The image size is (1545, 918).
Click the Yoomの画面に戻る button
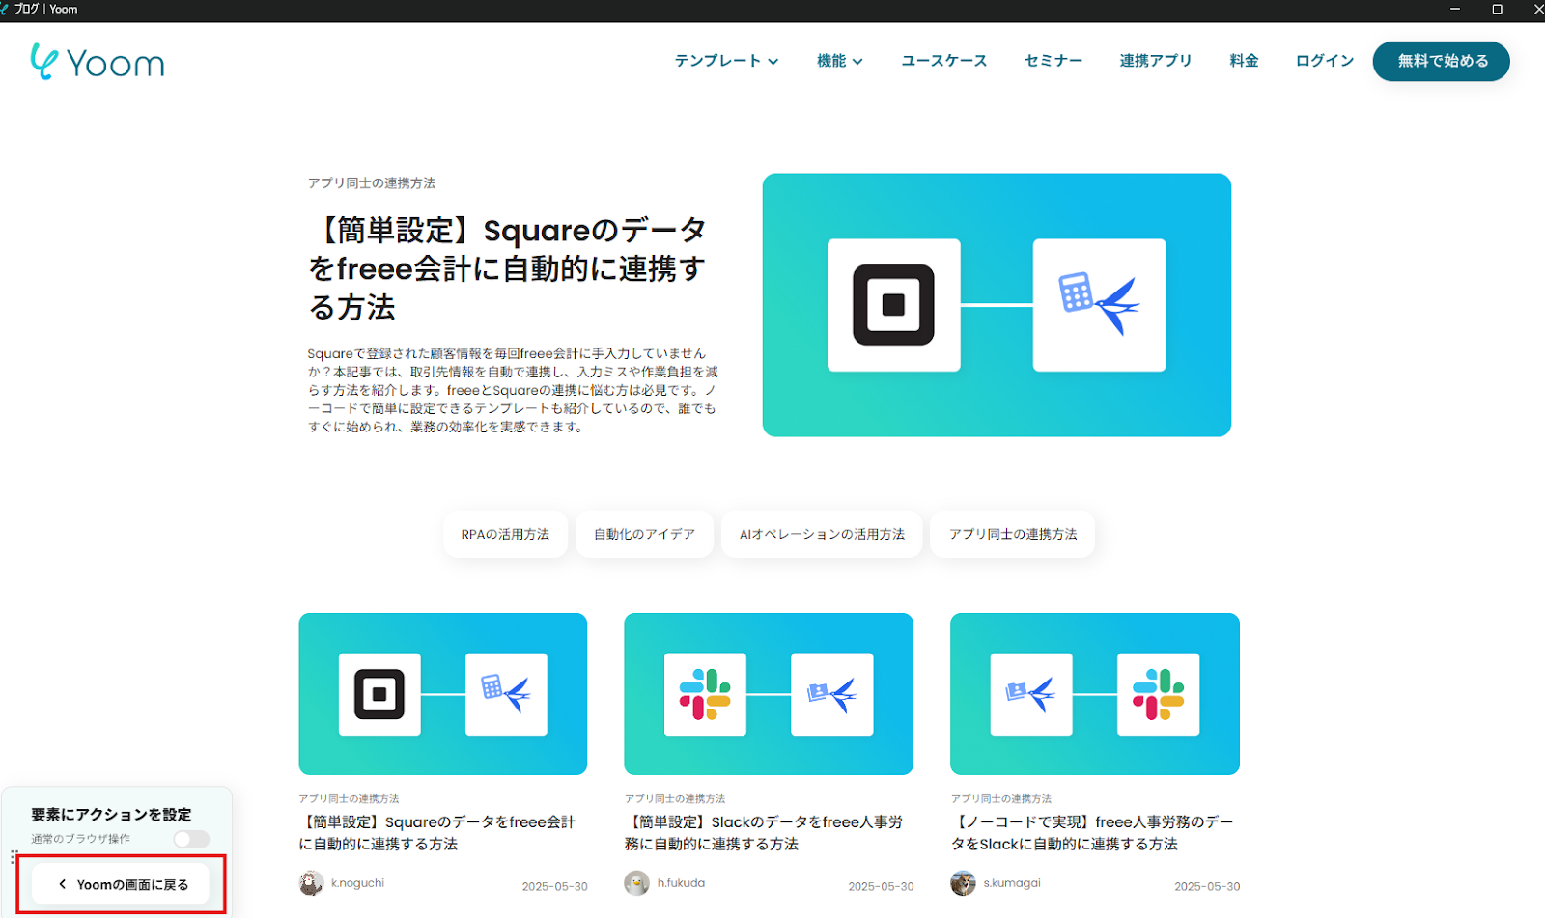(121, 884)
